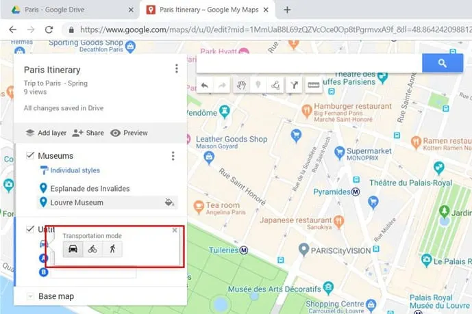The height and width of the screenshot is (314, 472).
Task: Choose the Draw a line tool
Action: [x=275, y=86]
